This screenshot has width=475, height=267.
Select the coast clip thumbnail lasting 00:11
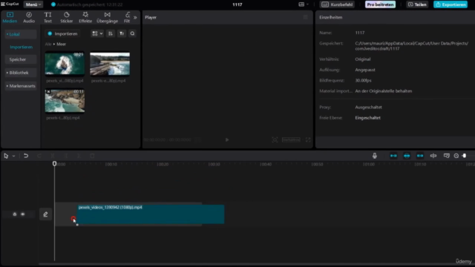(65, 101)
